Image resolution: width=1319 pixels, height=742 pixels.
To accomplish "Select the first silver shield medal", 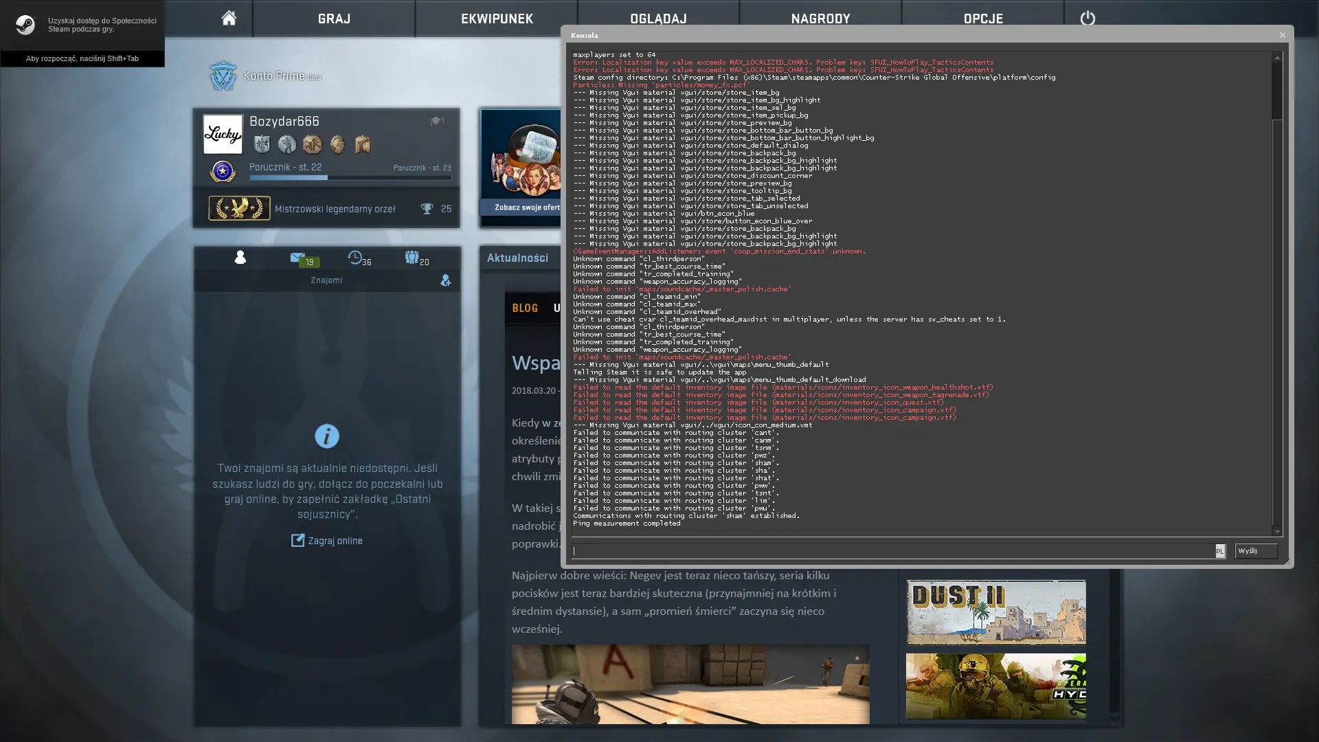I will point(262,144).
